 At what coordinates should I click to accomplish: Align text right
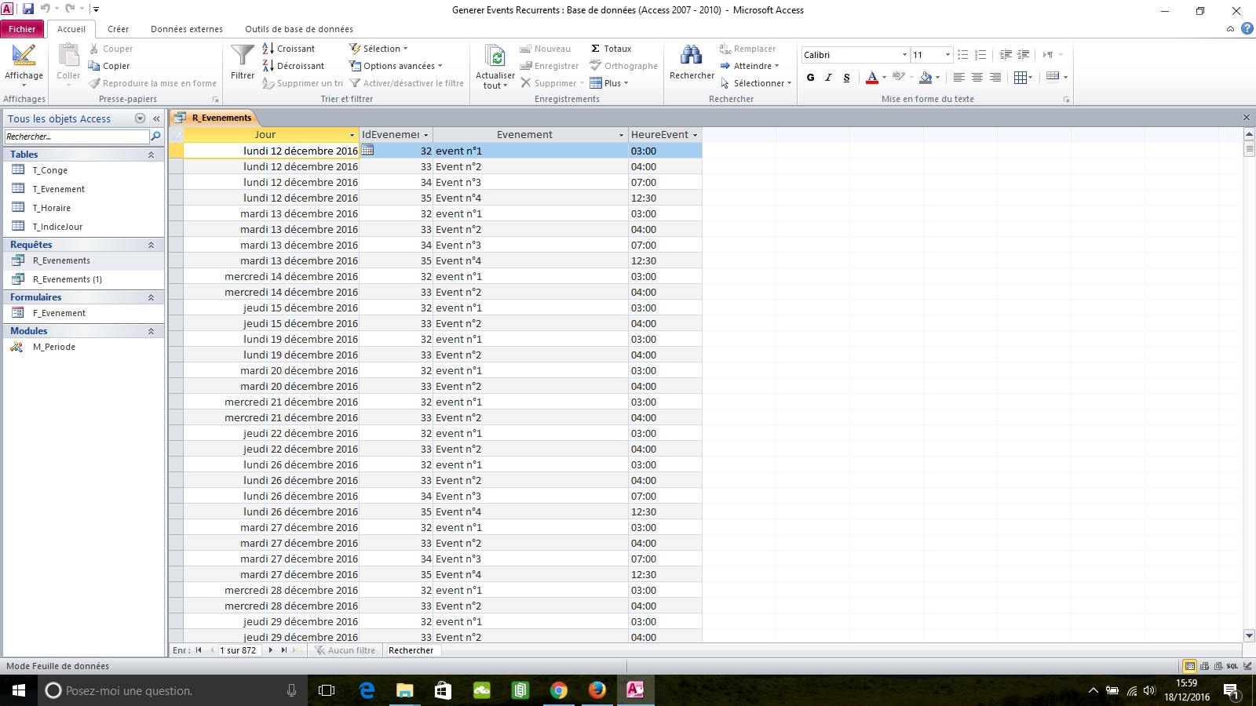coord(995,77)
